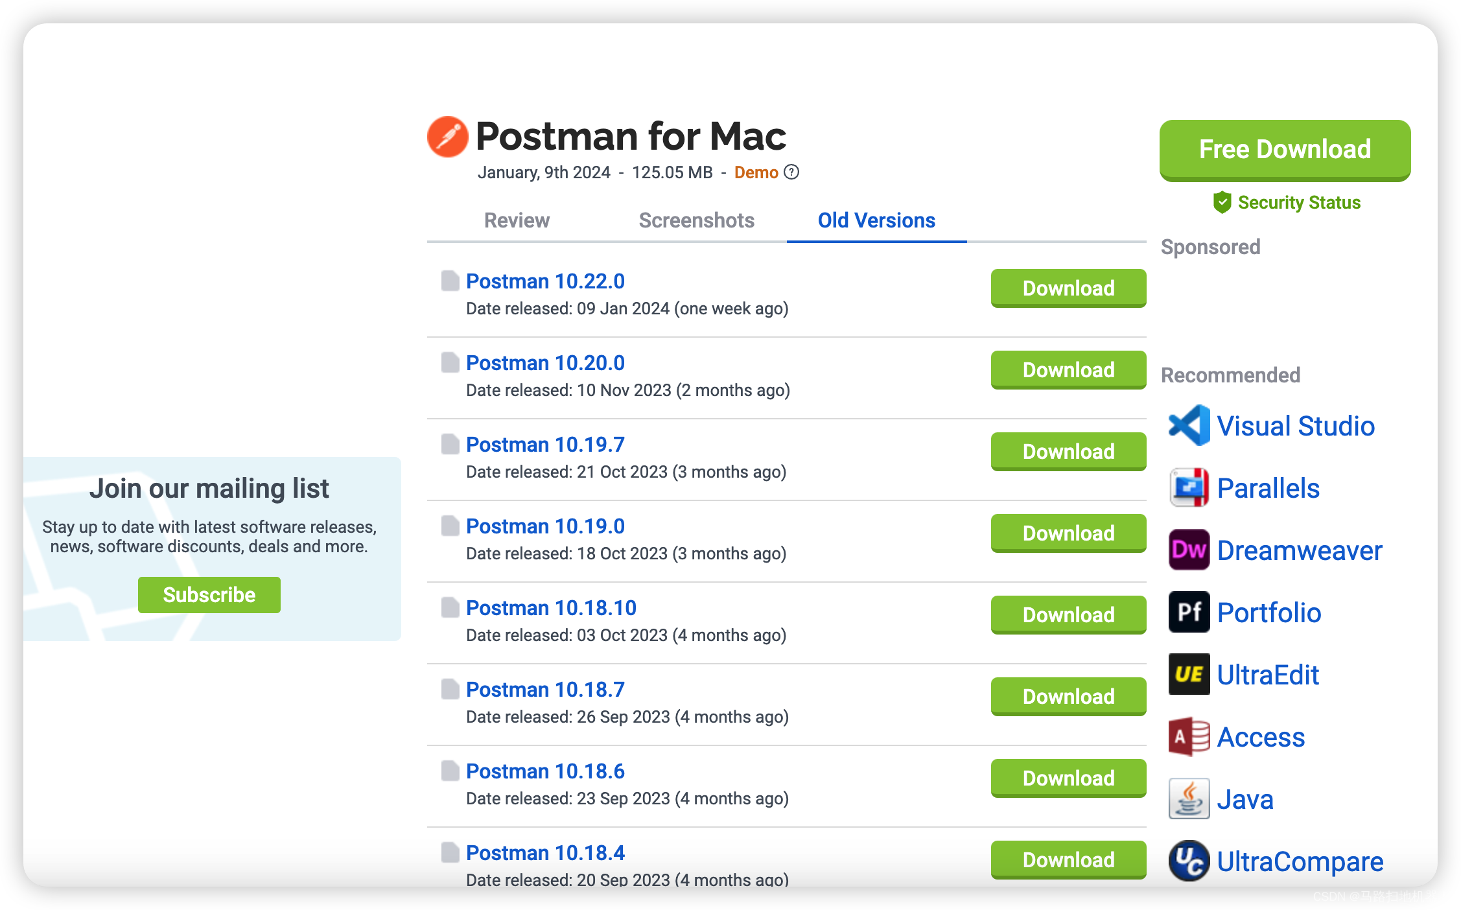
Task: Click the Demo help question-mark icon
Action: point(791,172)
